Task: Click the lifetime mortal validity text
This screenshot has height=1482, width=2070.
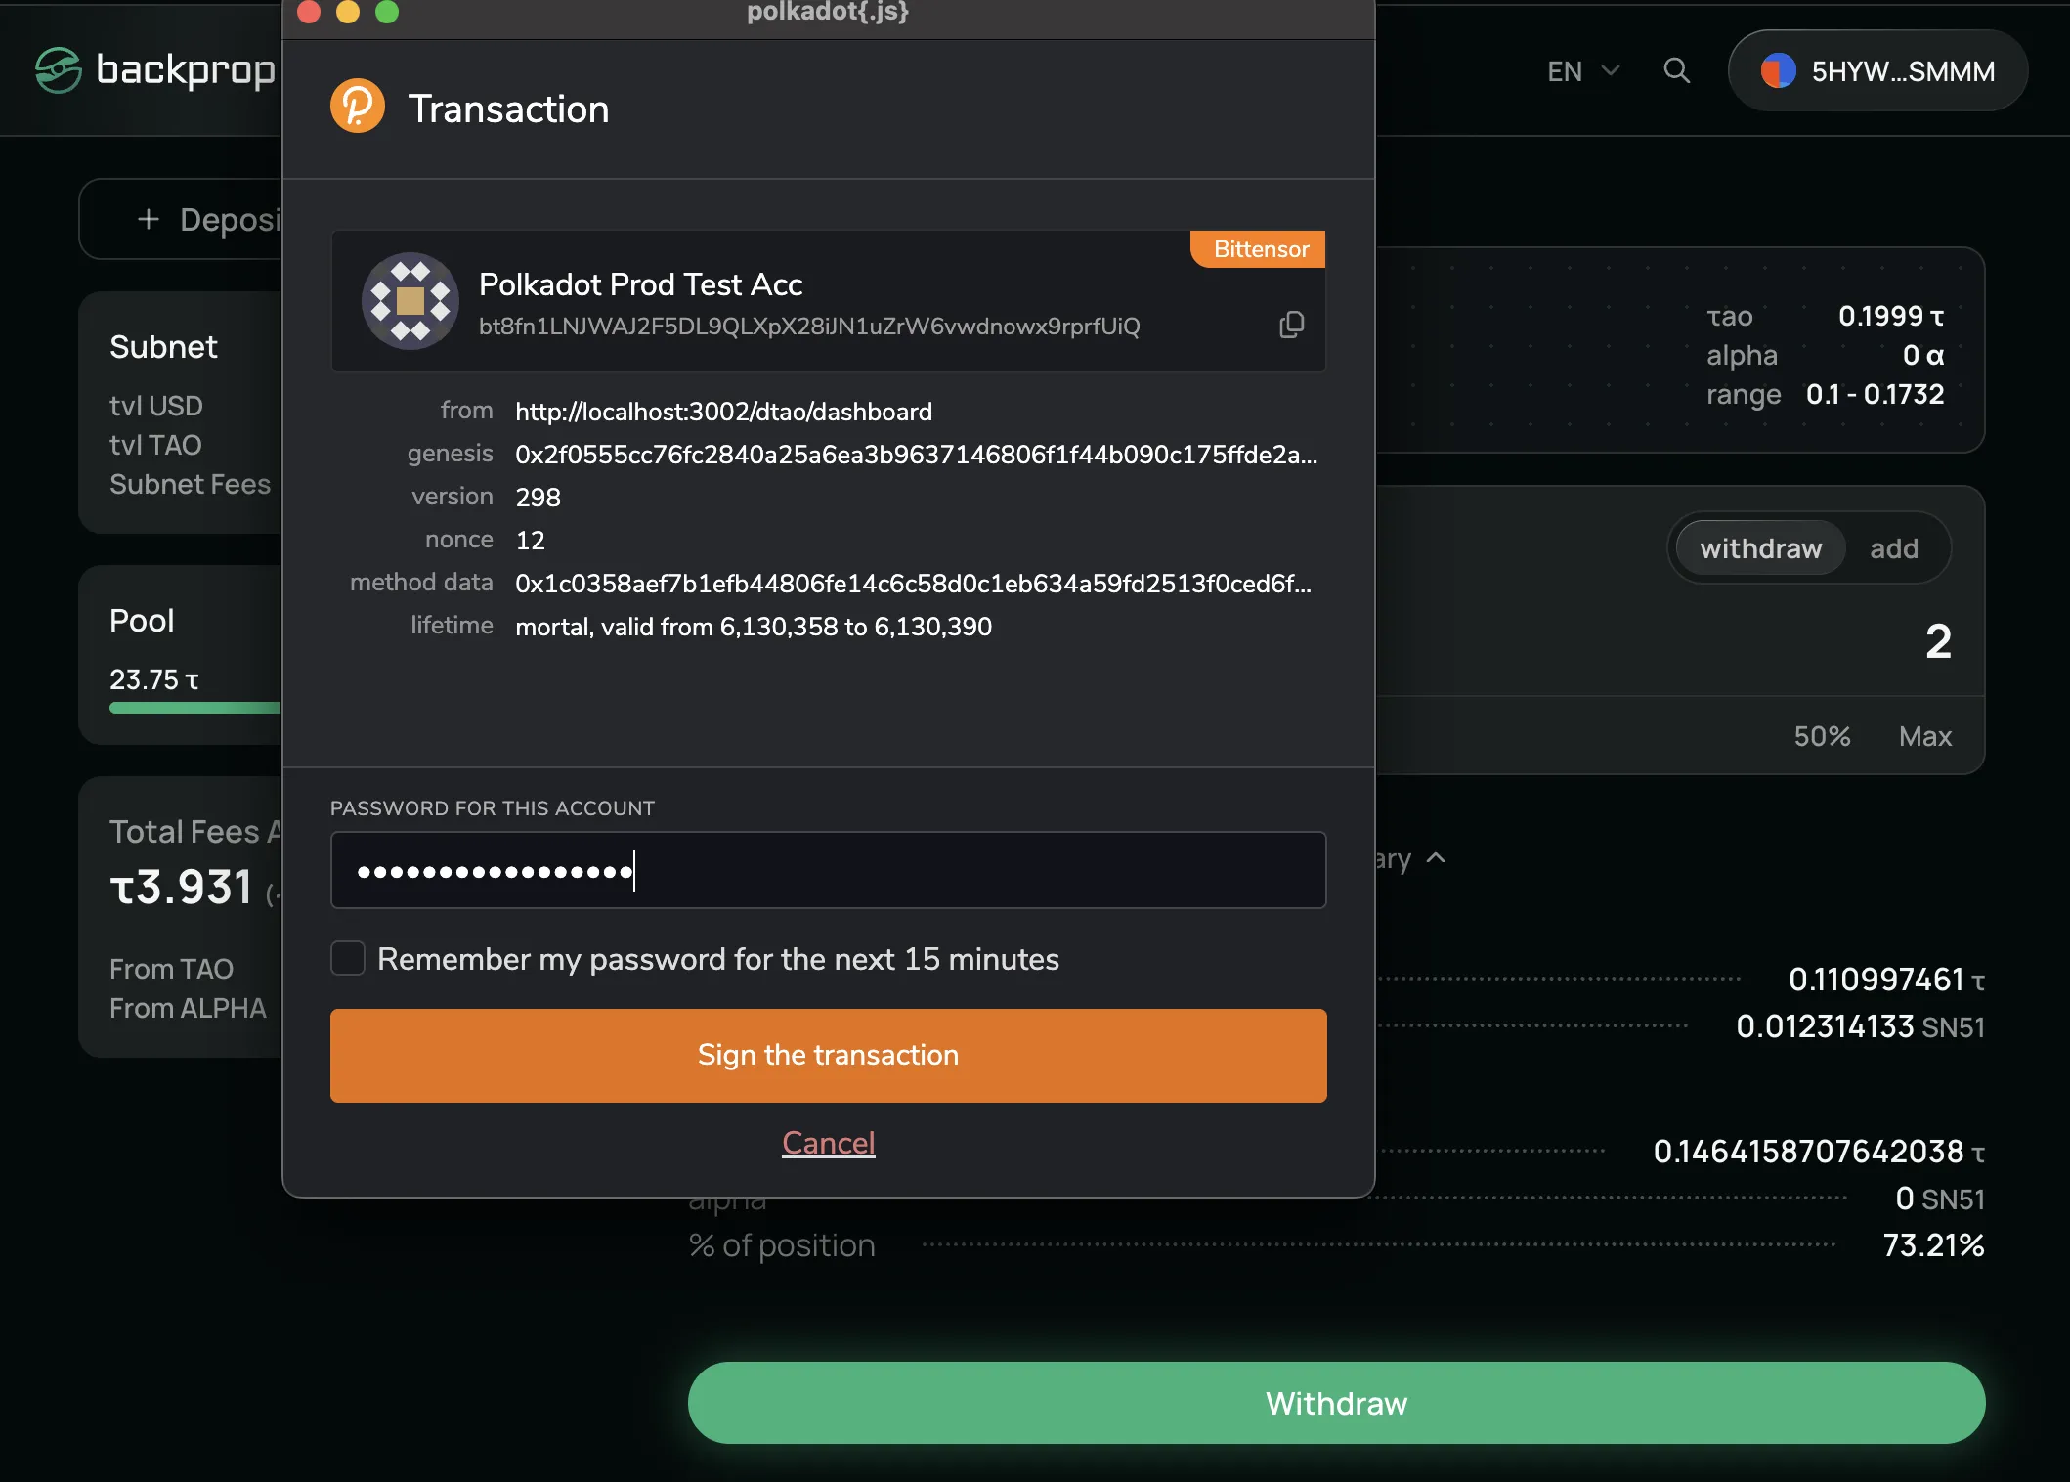Action: pos(754,627)
